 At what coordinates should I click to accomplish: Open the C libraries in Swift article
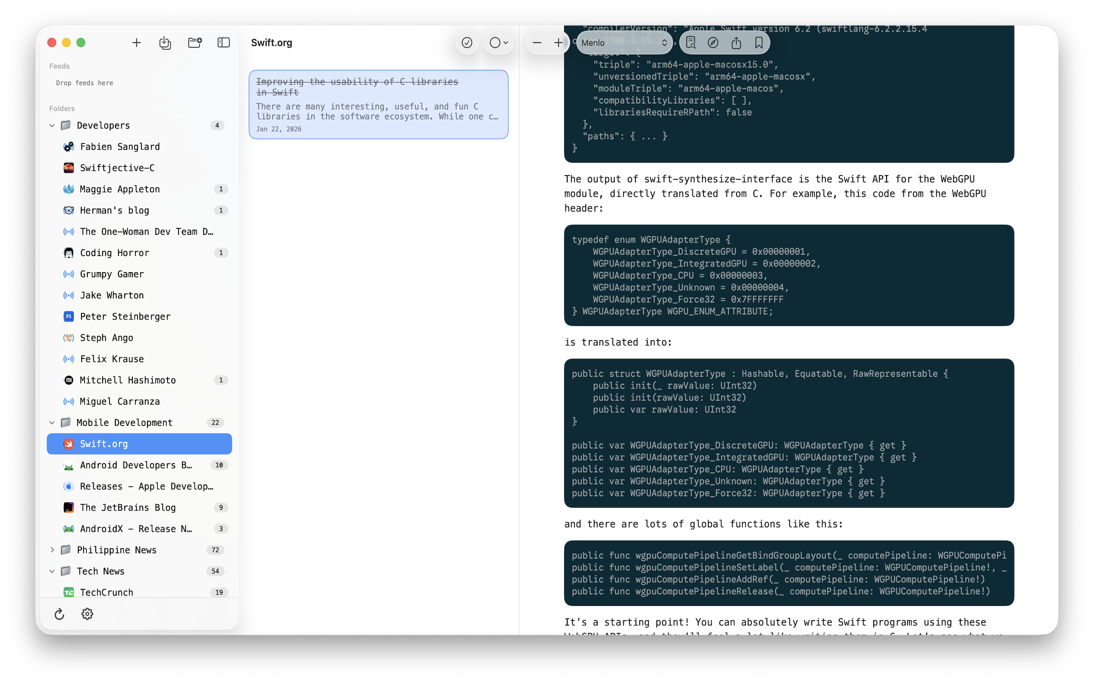click(378, 104)
